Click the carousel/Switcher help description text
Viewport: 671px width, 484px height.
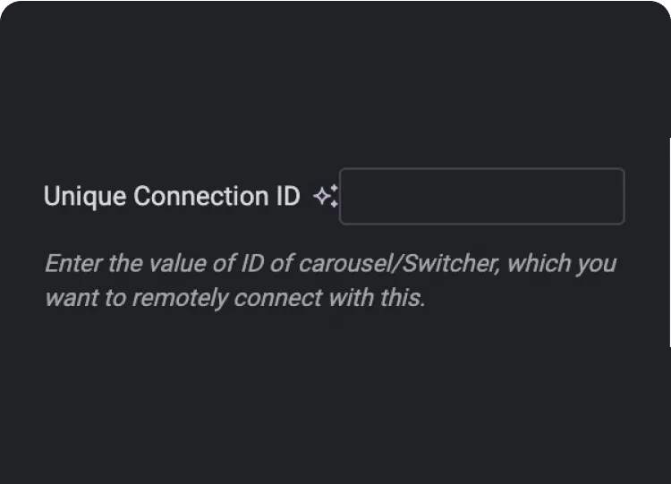coord(330,280)
